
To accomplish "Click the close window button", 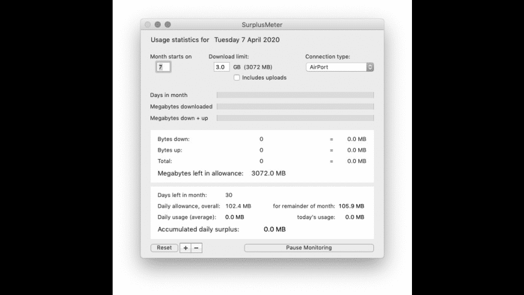I will click(148, 25).
